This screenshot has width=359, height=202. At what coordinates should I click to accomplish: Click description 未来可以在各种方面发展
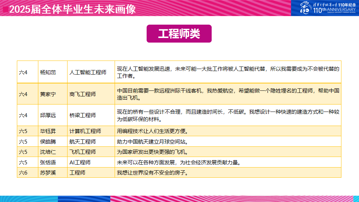[x=228, y=162]
